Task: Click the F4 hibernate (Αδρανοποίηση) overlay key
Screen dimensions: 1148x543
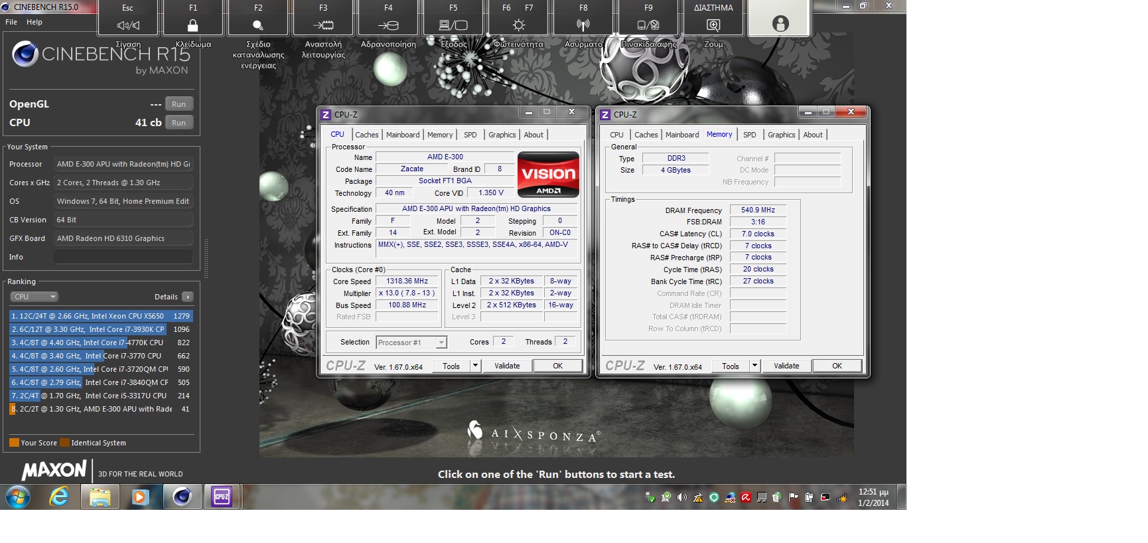Action: point(388,18)
